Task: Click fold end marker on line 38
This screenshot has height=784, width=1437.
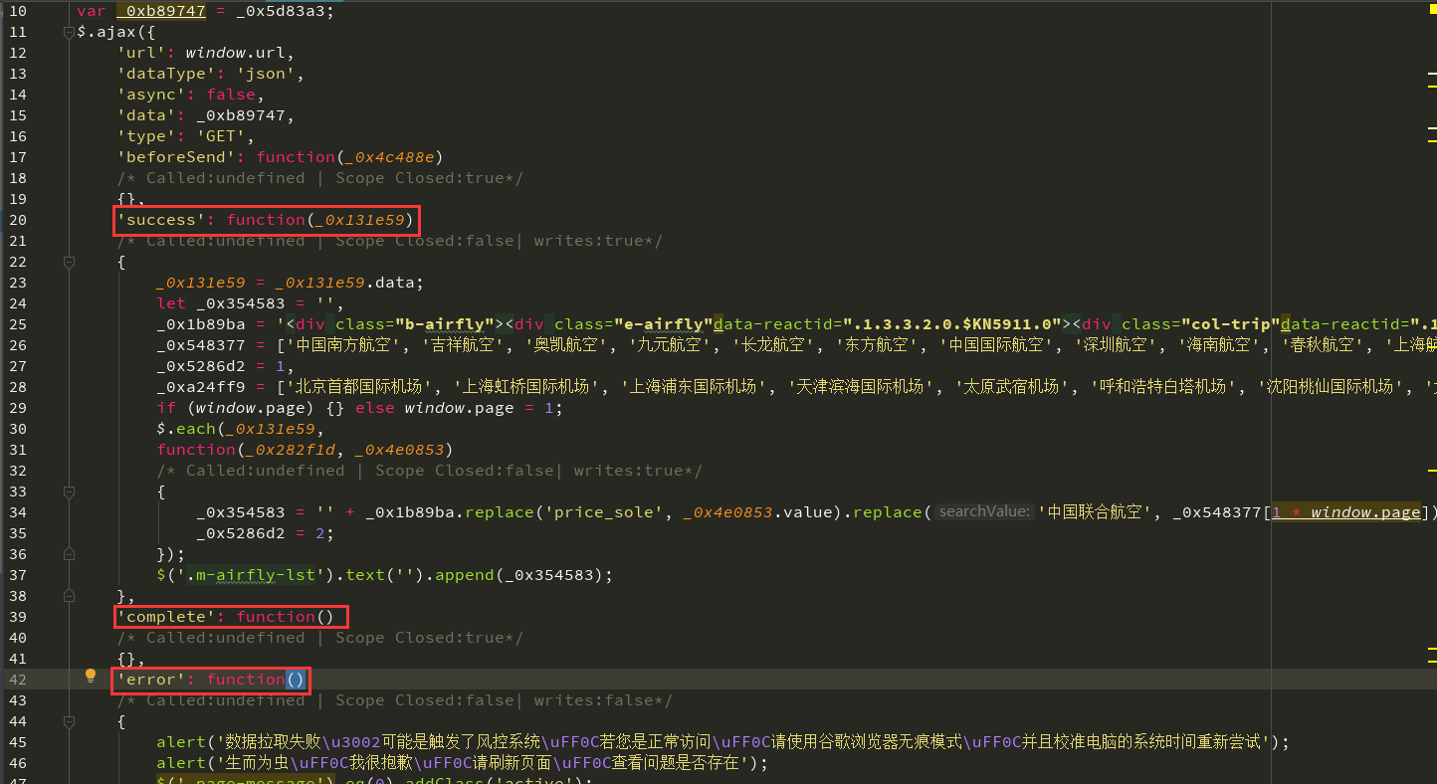Action: pos(69,596)
